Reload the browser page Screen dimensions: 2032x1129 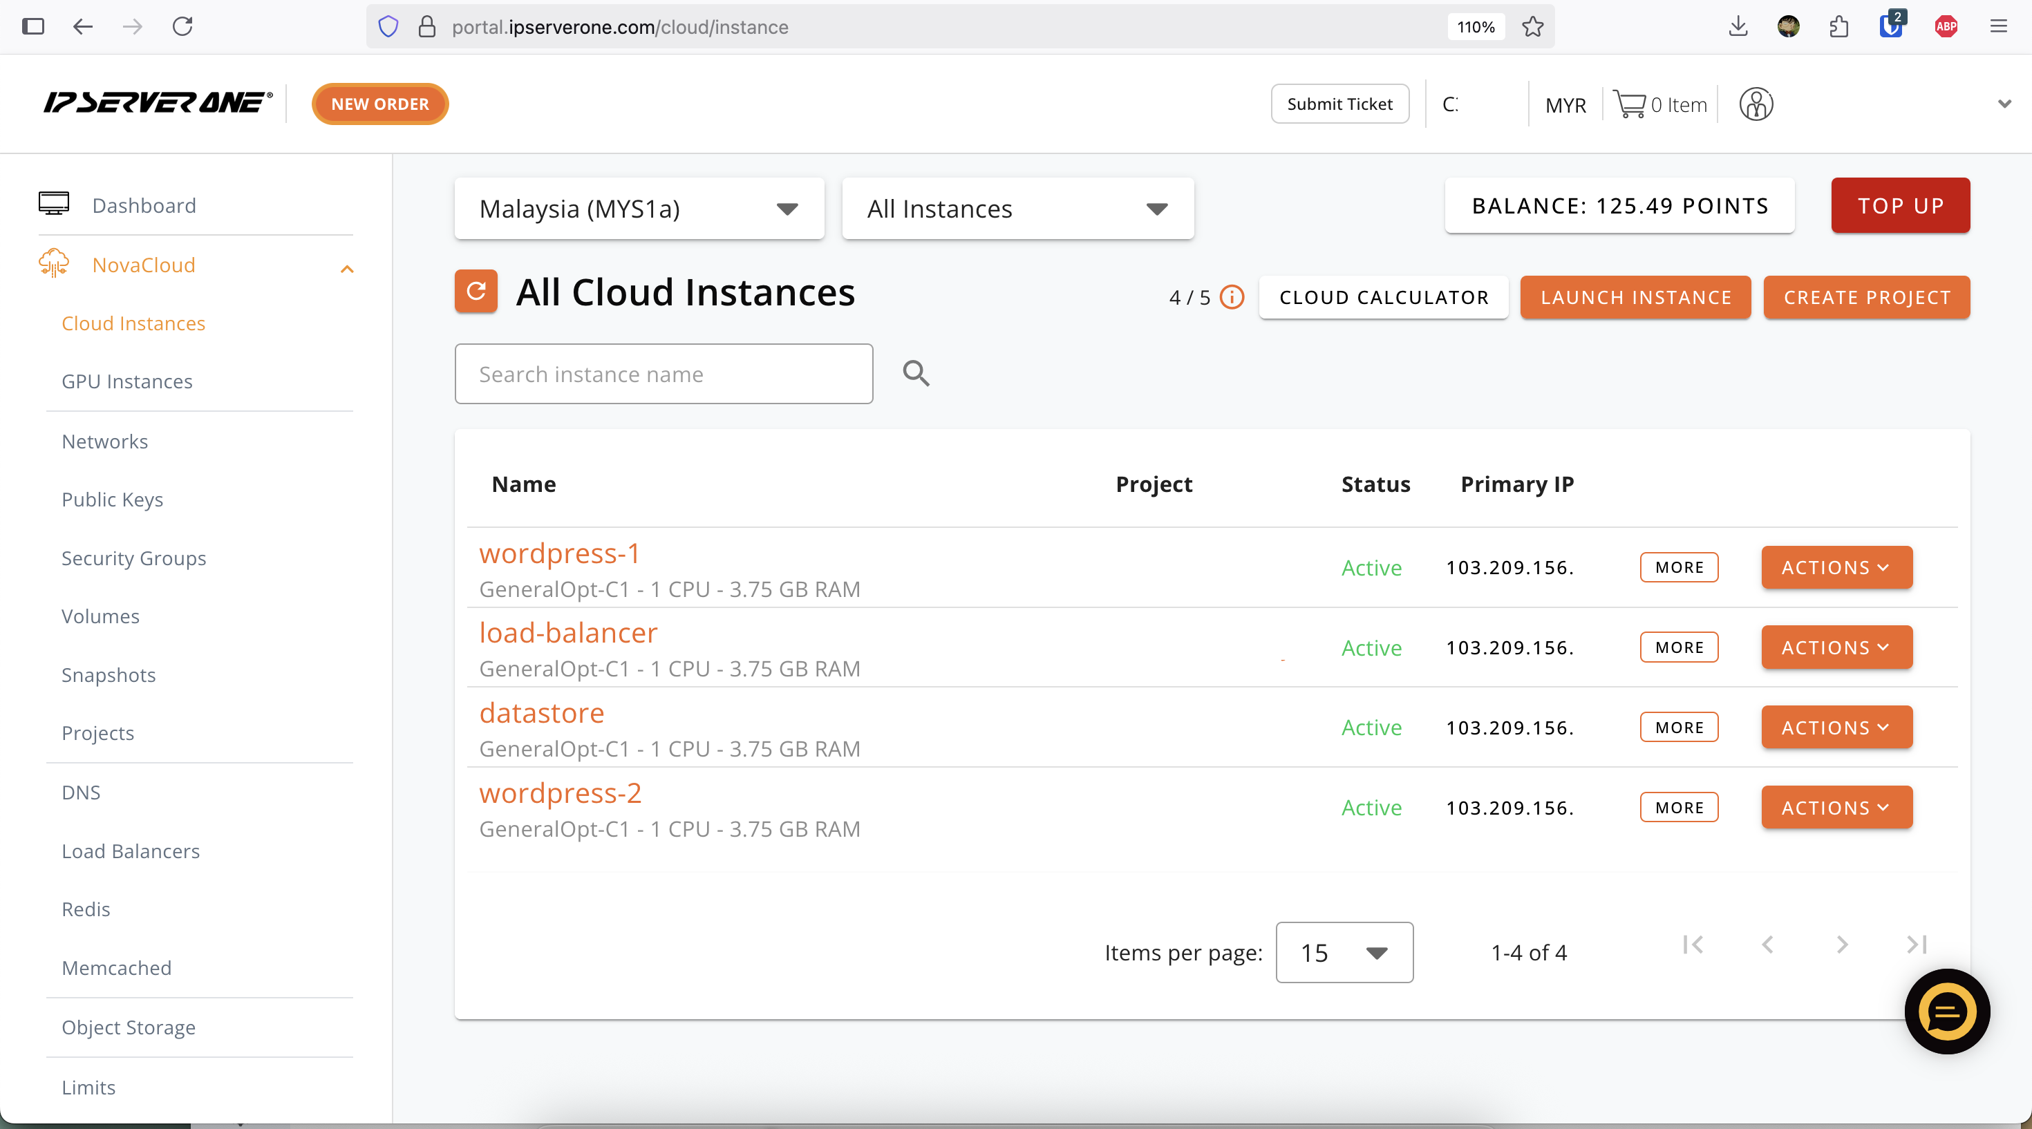(x=182, y=27)
